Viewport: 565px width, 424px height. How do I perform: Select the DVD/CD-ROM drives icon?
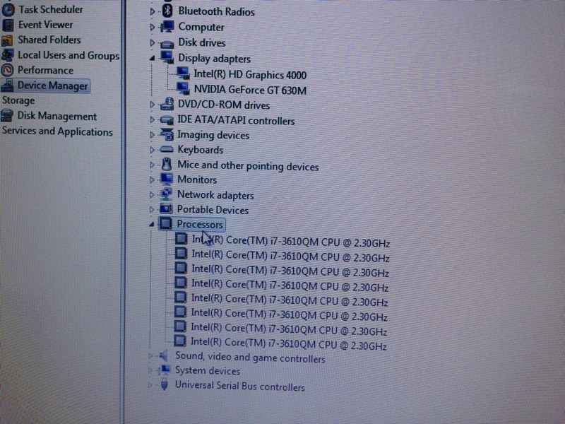(167, 105)
